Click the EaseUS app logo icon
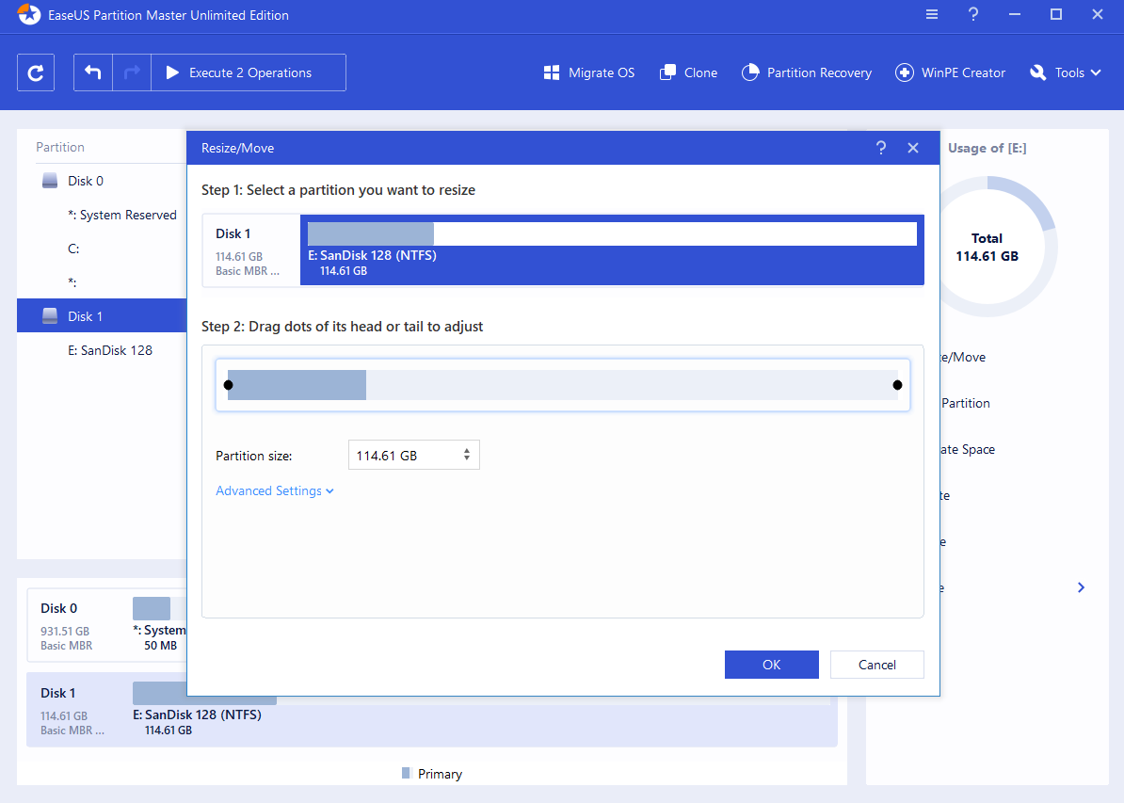The height and width of the screenshot is (803, 1124). click(x=29, y=14)
